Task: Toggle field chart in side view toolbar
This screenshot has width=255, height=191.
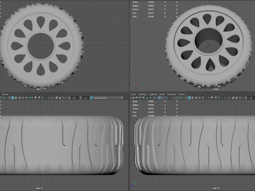Action: [x=173, y=98]
